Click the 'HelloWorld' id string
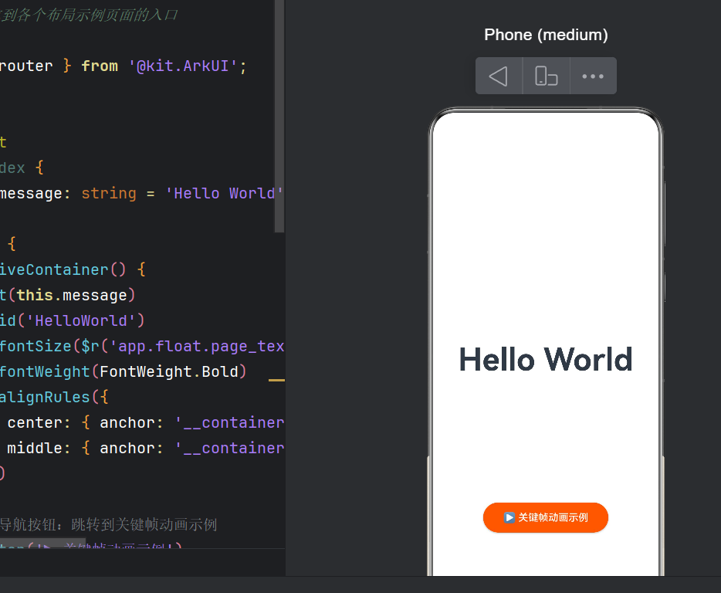The height and width of the screenshot is (593, 721). click(81, 320)
